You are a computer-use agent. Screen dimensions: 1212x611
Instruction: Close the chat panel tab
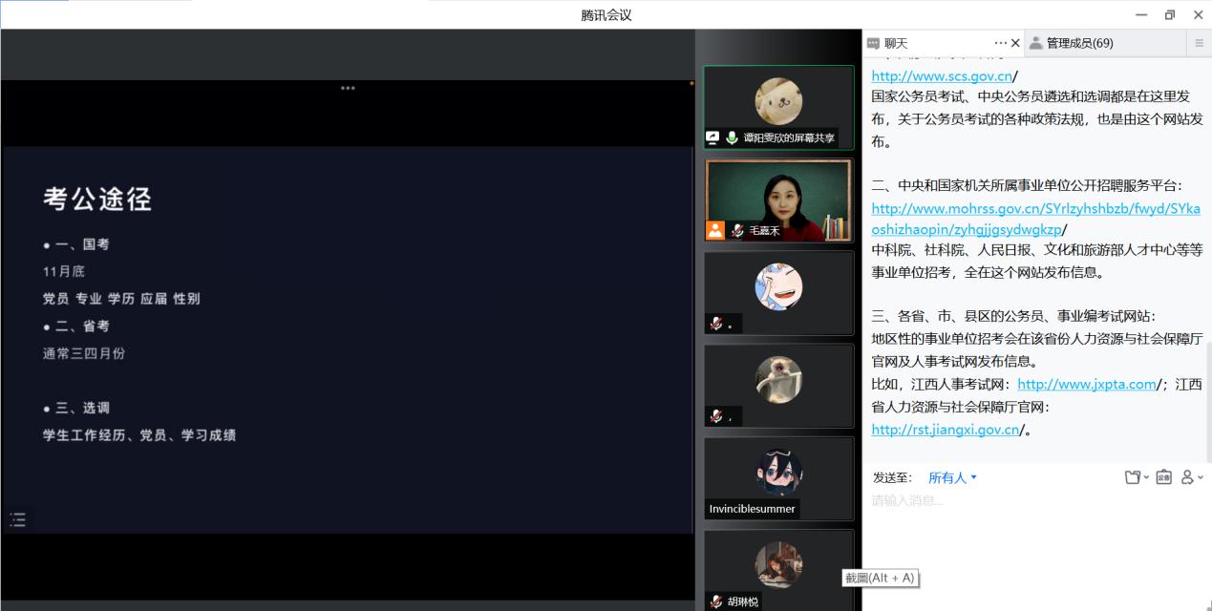coord(1015,43)
